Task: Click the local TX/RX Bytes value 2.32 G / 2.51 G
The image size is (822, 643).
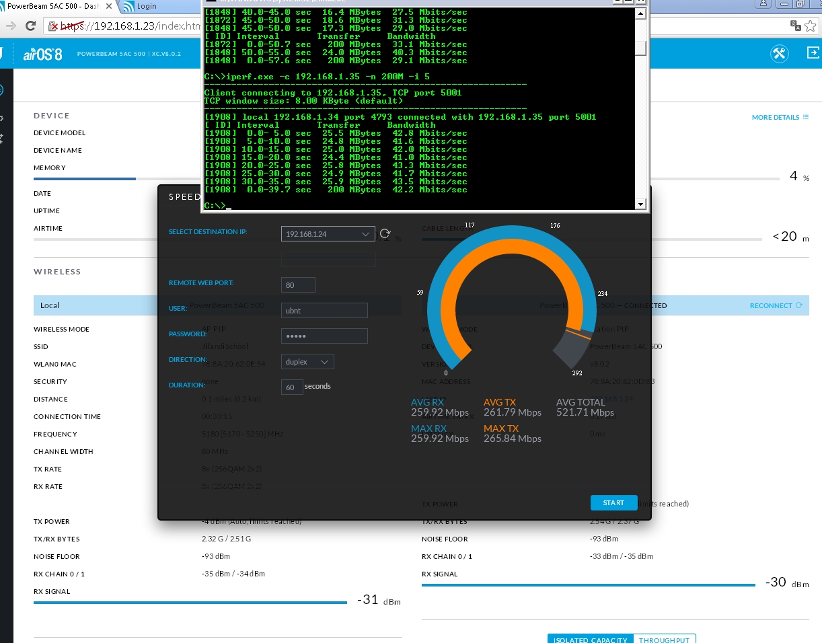Action: pos(227,539)
